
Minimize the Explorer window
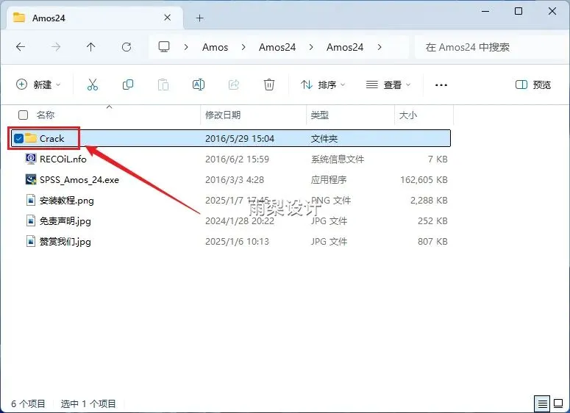pyautogui.click(x=485, y=11)
